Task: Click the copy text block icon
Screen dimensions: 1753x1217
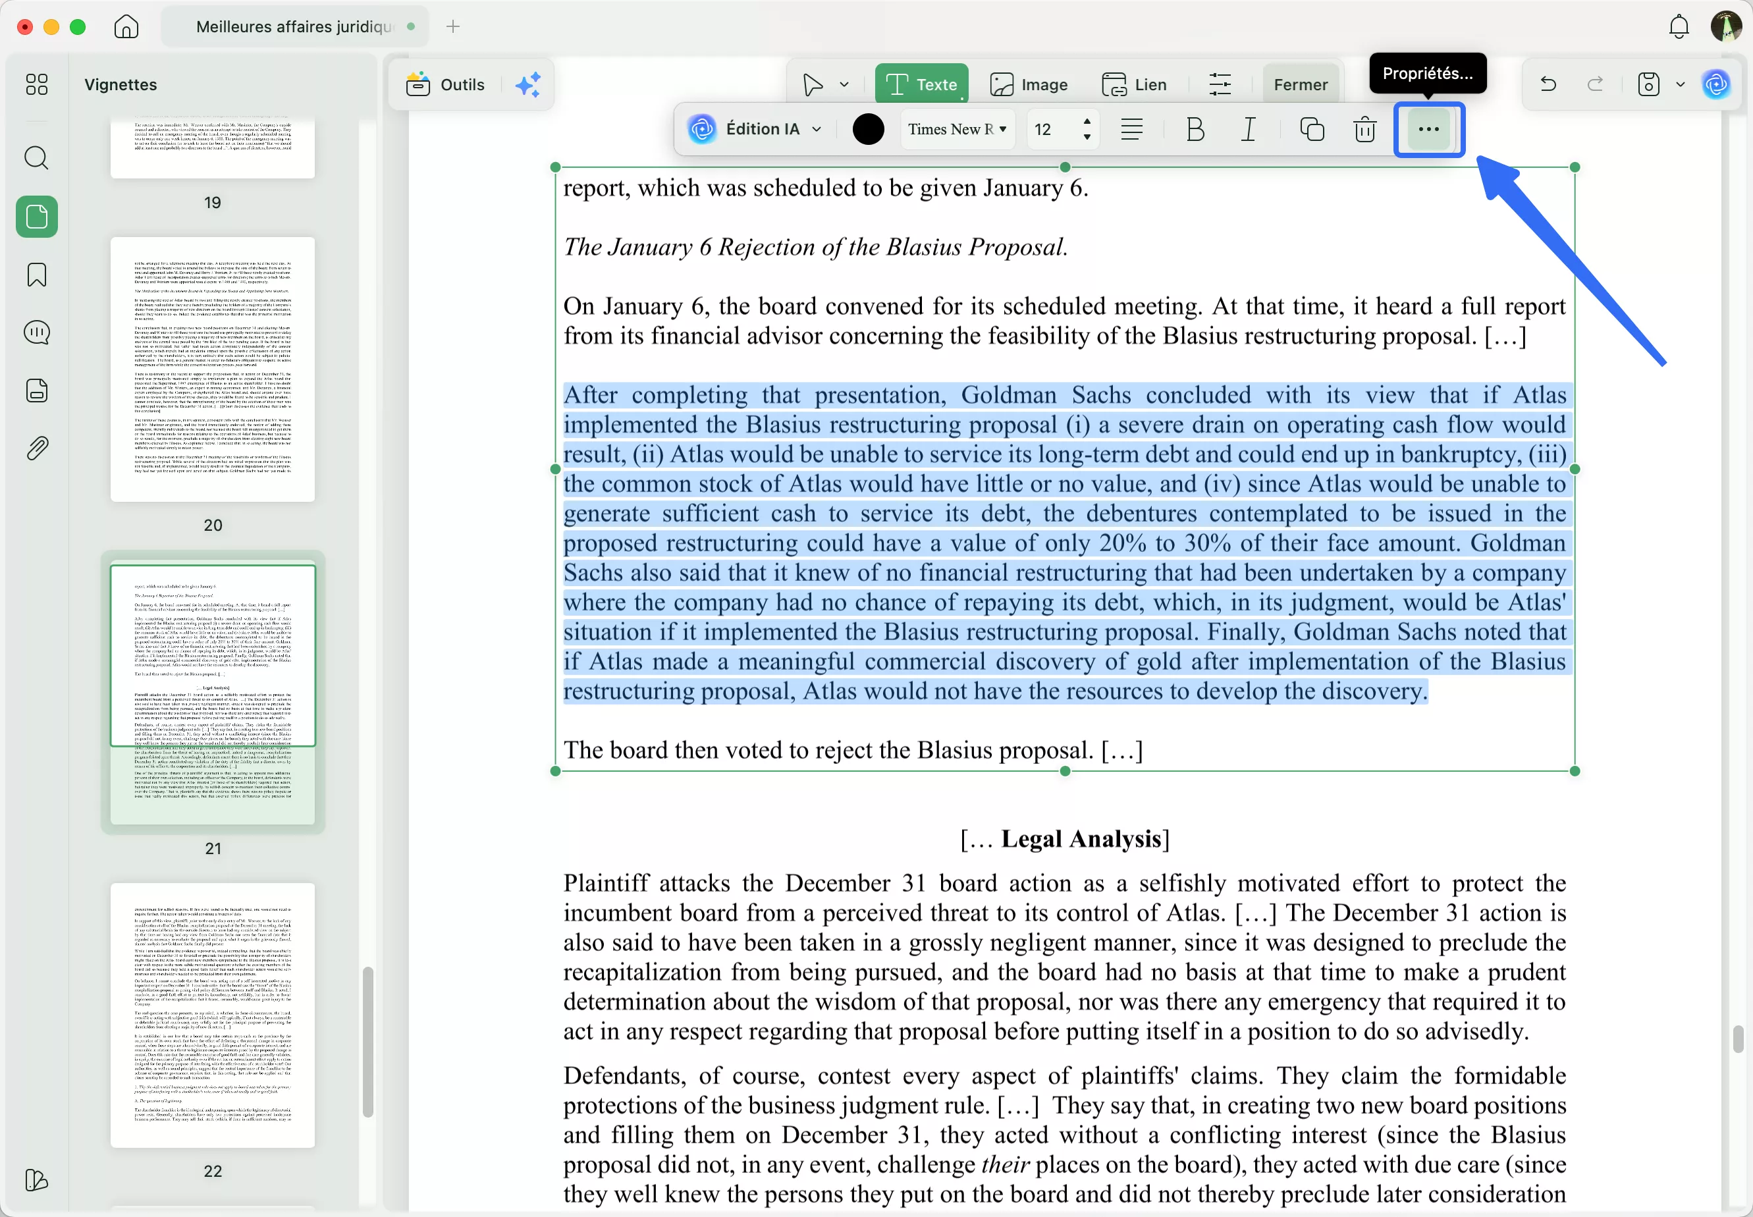Action: [1310, 130]
